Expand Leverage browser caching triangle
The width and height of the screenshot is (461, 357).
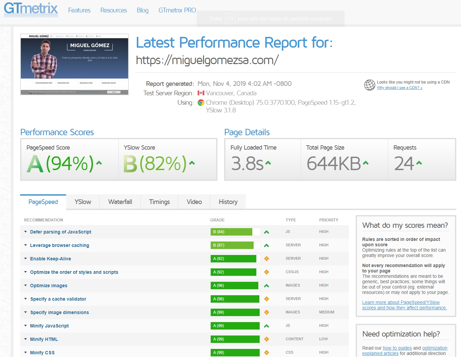[x=25, y=245]
